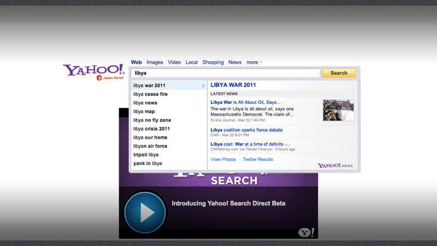This screenshot has height=246, width=437.
Task: Select suggestion tripoli libya
Action: point(169,155)
